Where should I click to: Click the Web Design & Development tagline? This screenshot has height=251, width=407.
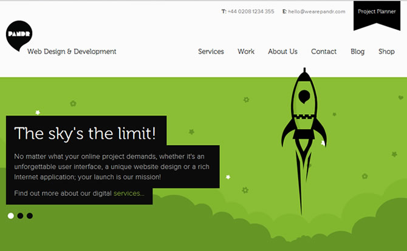tap(72, 52)
